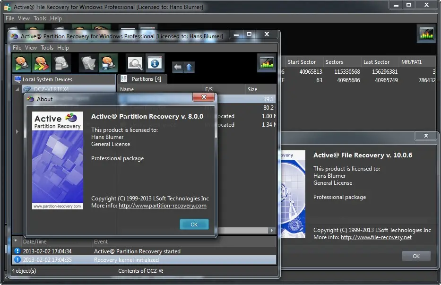Select the Local System Devices header
The image size is (441, 285).
tap(64, 79)
